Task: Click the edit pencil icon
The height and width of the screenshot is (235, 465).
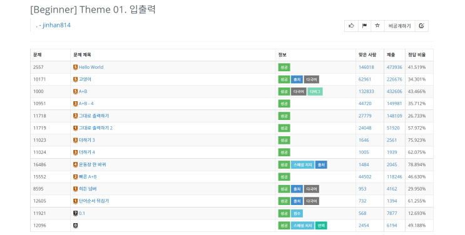Action: 421,26
